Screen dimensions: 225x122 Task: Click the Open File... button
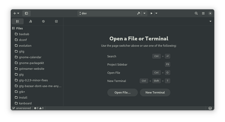123,92
